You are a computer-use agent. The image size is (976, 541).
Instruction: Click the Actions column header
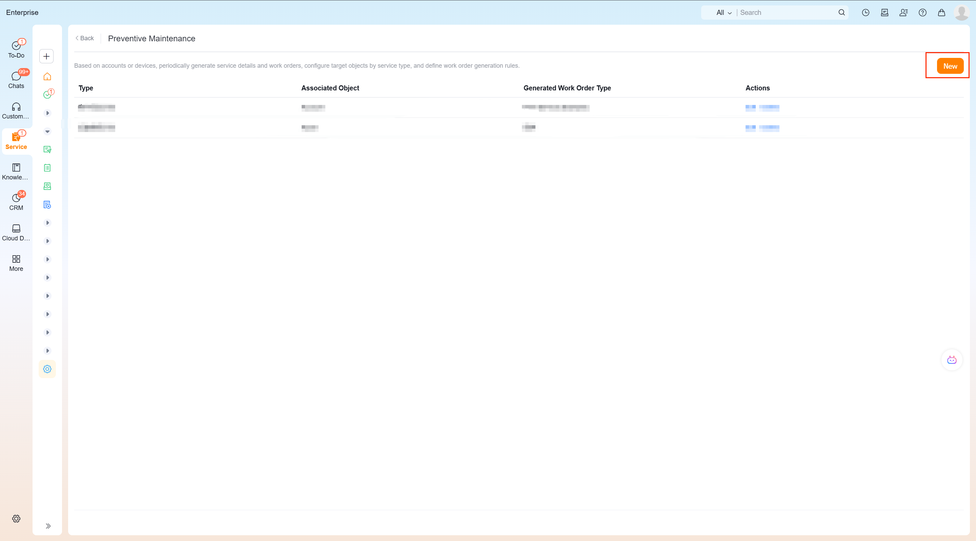coord(757,88)
